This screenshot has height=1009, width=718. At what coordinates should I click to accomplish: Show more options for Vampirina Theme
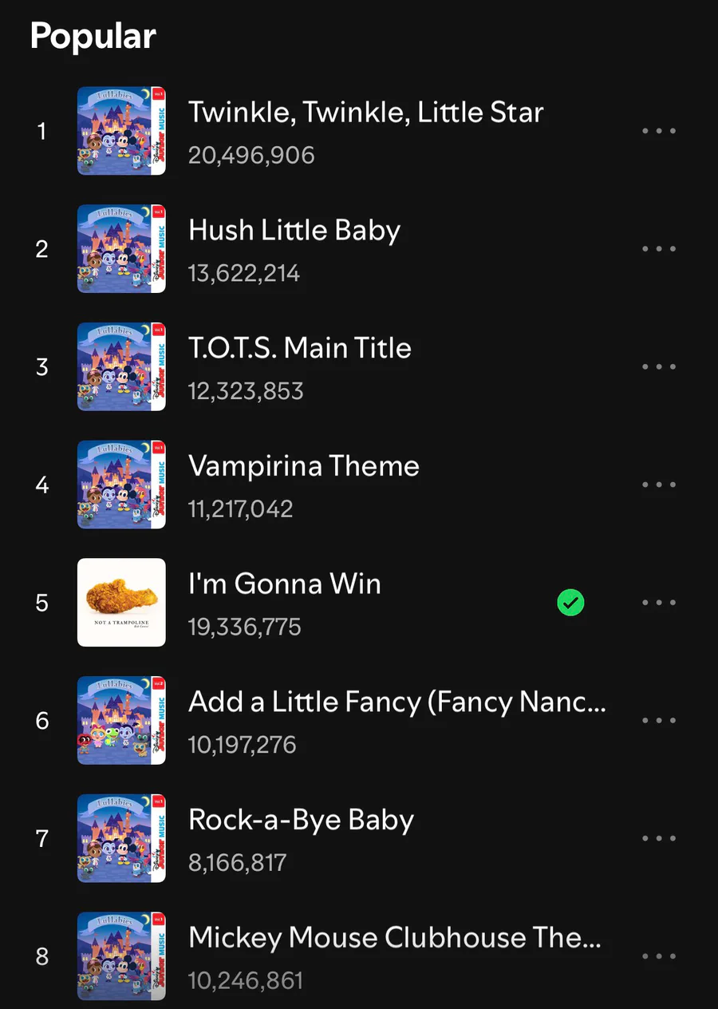tap(659, 485)
